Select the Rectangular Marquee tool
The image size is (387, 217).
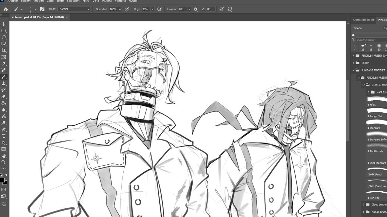(4, 30)
